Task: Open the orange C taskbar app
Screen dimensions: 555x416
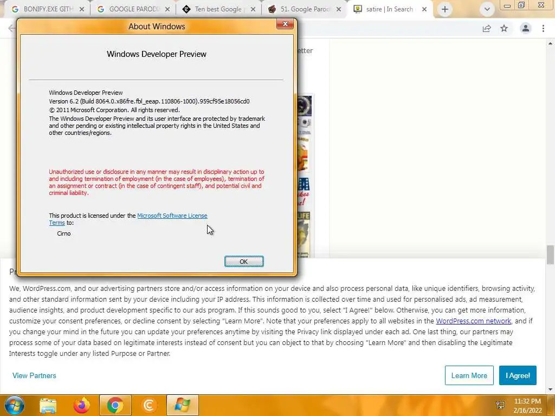Action: 149,405
